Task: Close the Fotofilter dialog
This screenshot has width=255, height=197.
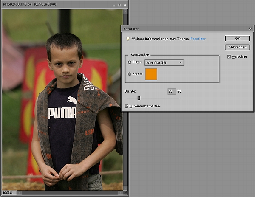Action: (x=250, y=29)
